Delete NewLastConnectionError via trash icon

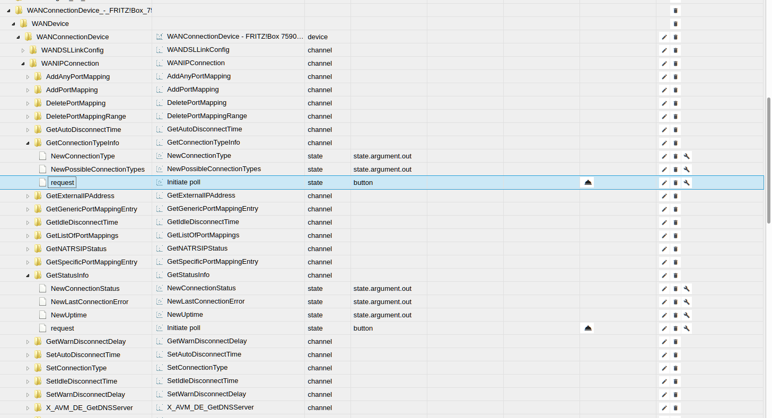[x=675, y=302]
